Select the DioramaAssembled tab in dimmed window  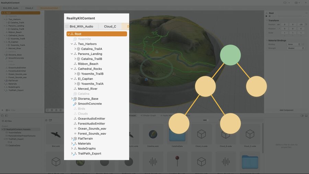pos(49,8)
